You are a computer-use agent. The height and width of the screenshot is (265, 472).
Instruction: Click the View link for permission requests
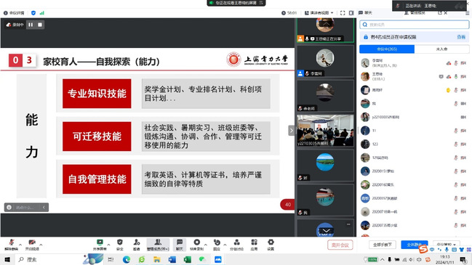pyautogui.click(x=461, y=37)
